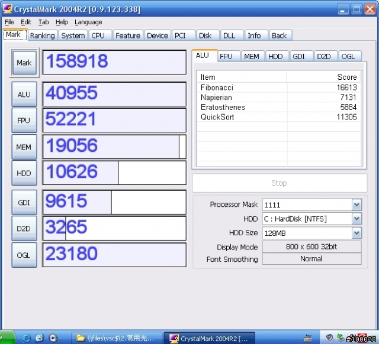The height and width of the screenshot is (344, 379).
Task: Open the Edit menu
Action: point(26,22)
